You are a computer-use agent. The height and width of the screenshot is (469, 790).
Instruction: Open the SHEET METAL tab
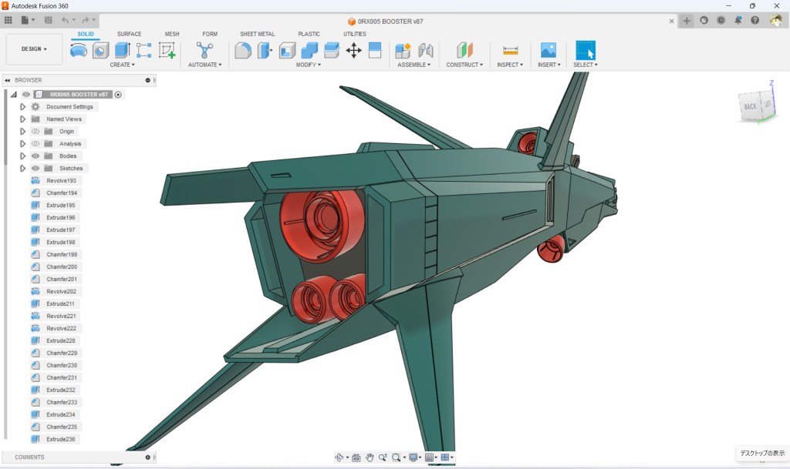point(257,34)
